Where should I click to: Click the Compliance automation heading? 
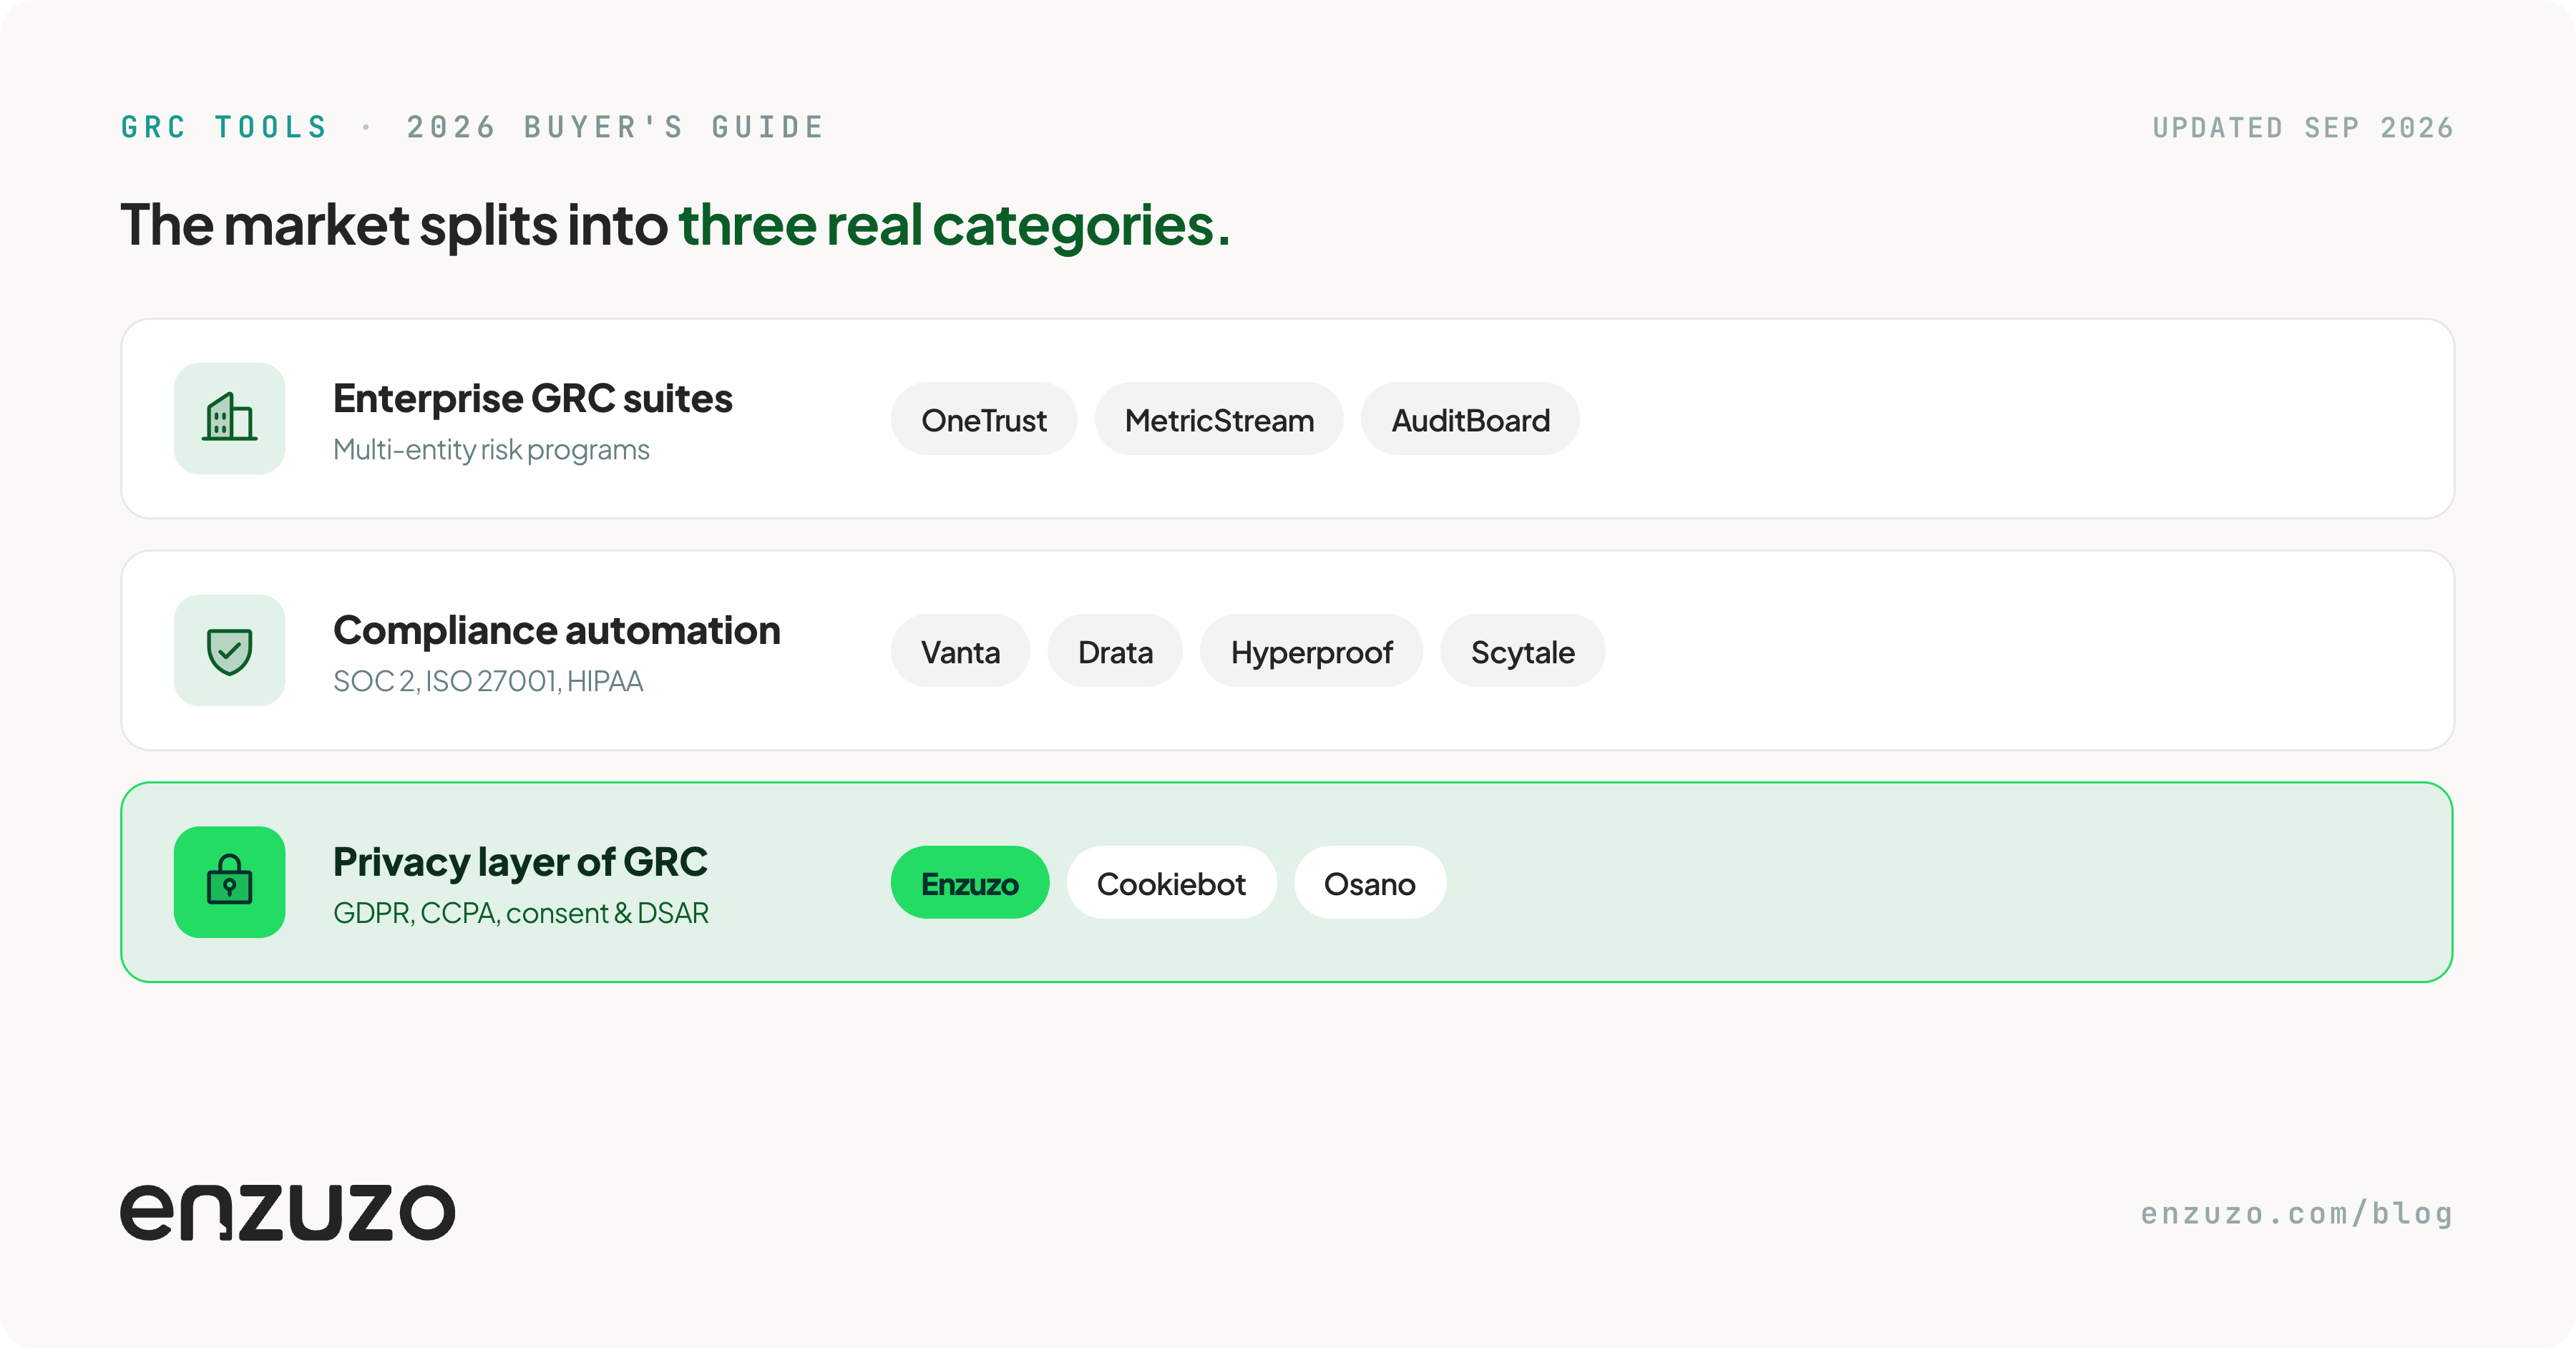tap(557, 630)
